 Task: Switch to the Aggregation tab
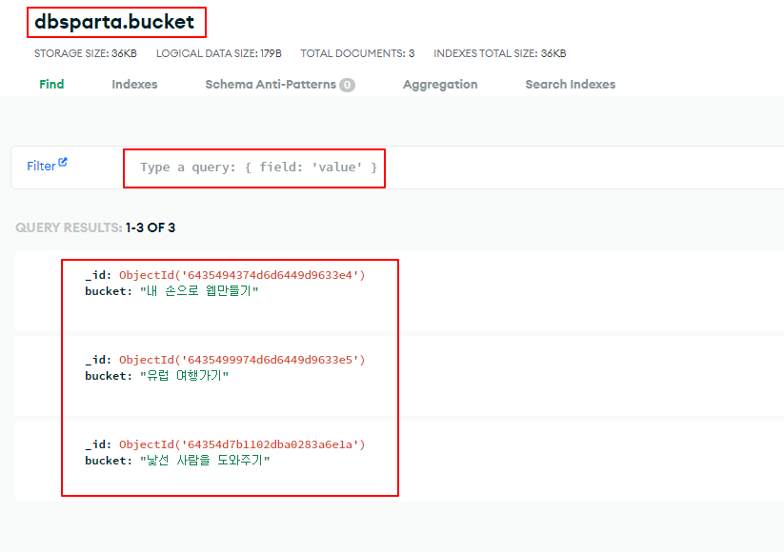point(440,85)
